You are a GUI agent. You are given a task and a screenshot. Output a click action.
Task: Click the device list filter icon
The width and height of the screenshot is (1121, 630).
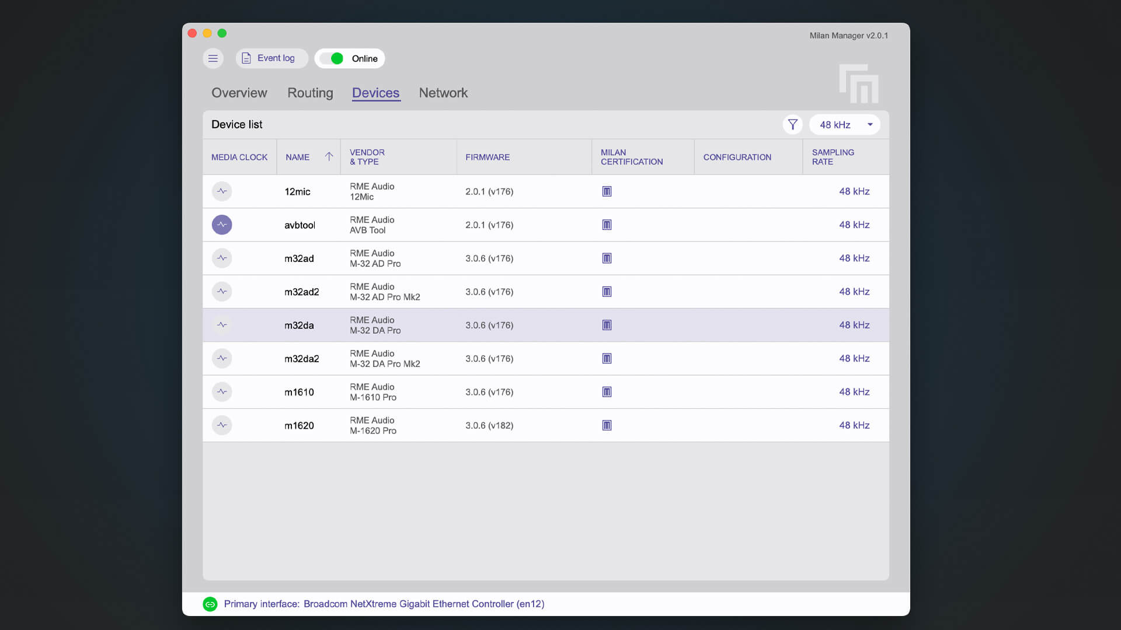(x=792, y=124)
